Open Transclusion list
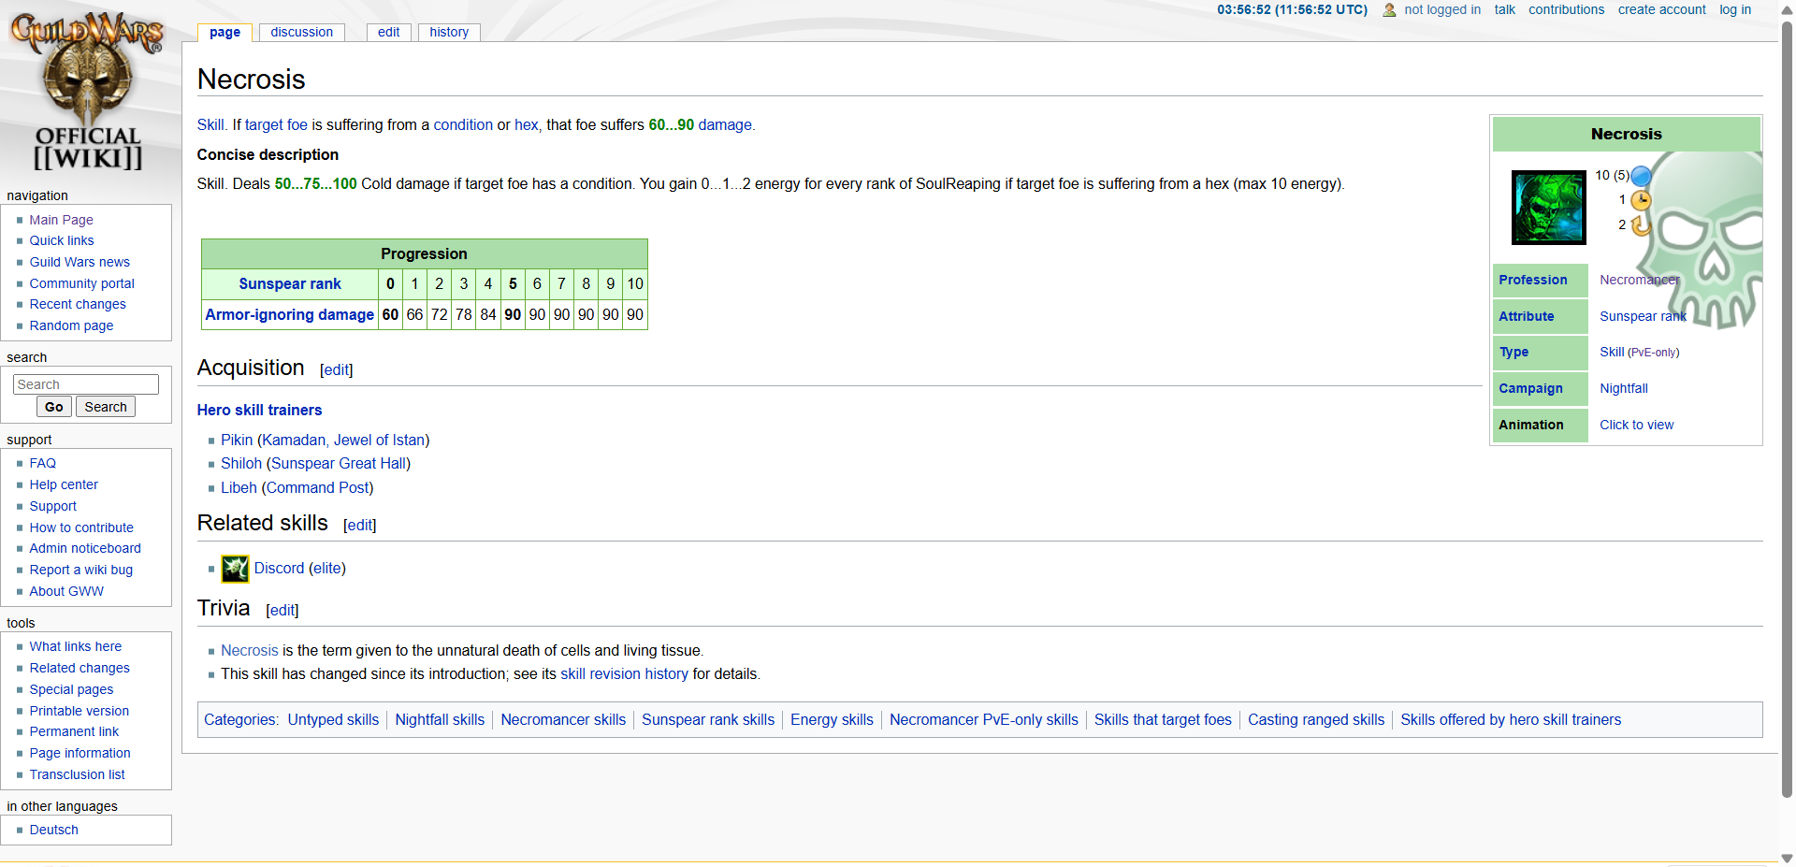The image size is (1796, 867). pyautogui.click(x=77, y=774)
